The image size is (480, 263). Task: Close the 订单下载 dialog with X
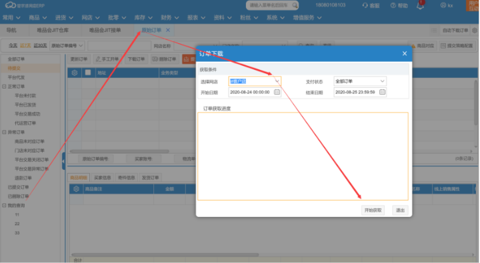405,53
